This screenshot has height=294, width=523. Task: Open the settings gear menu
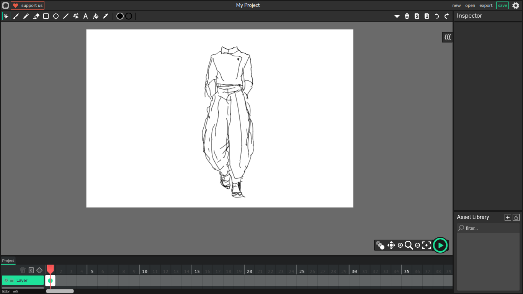tap(516, 5)
